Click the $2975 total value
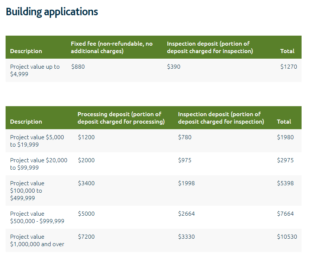Screen dimensions: 309x258 (x=285, y=160)
